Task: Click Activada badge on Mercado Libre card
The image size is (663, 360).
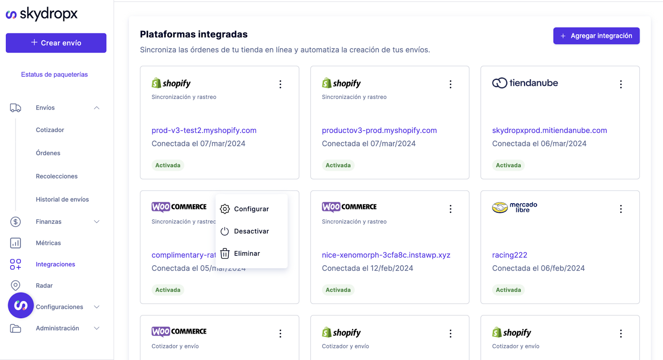Action: point(508,290)
